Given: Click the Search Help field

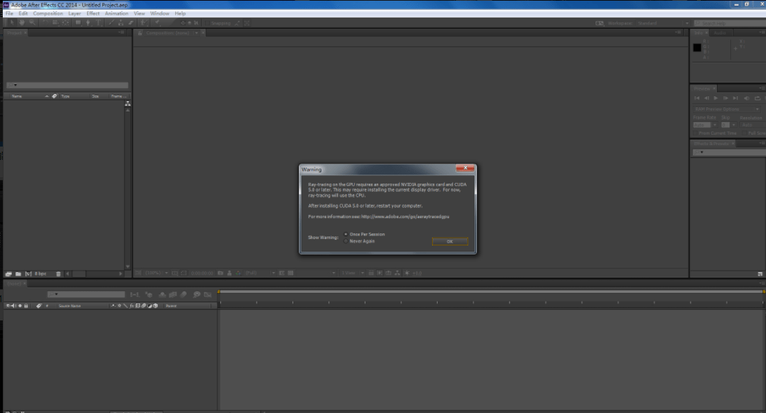Looking at the screenshot, I should point(730,23).
